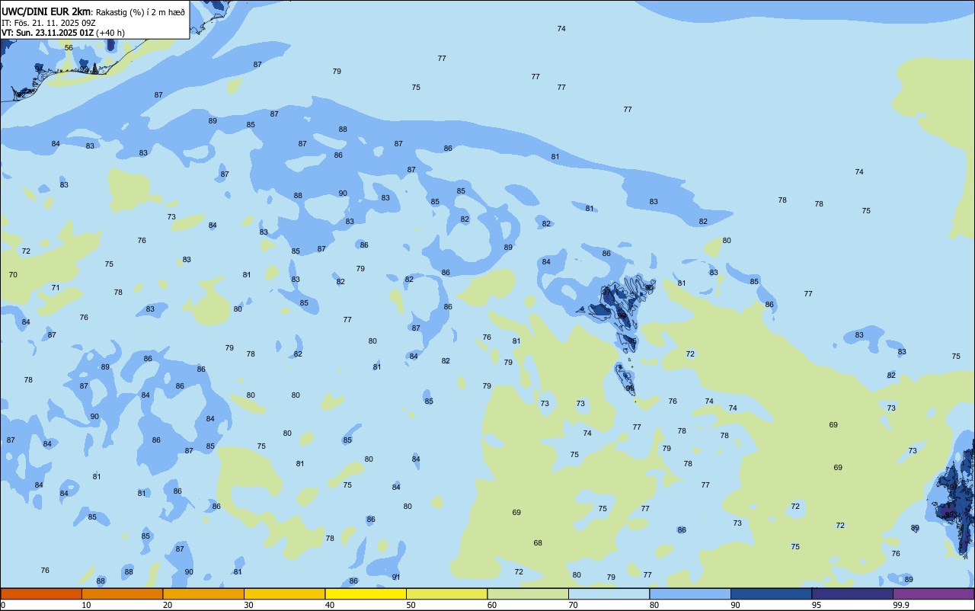Viewport: 975px width, 611px height.
Task: Select the 30–40 legend color band
Action: [x=284, y=593]
